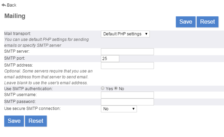Select No for SMTP authentication
Viewport: 224px width, 137px height.
[x=116, y=88]
